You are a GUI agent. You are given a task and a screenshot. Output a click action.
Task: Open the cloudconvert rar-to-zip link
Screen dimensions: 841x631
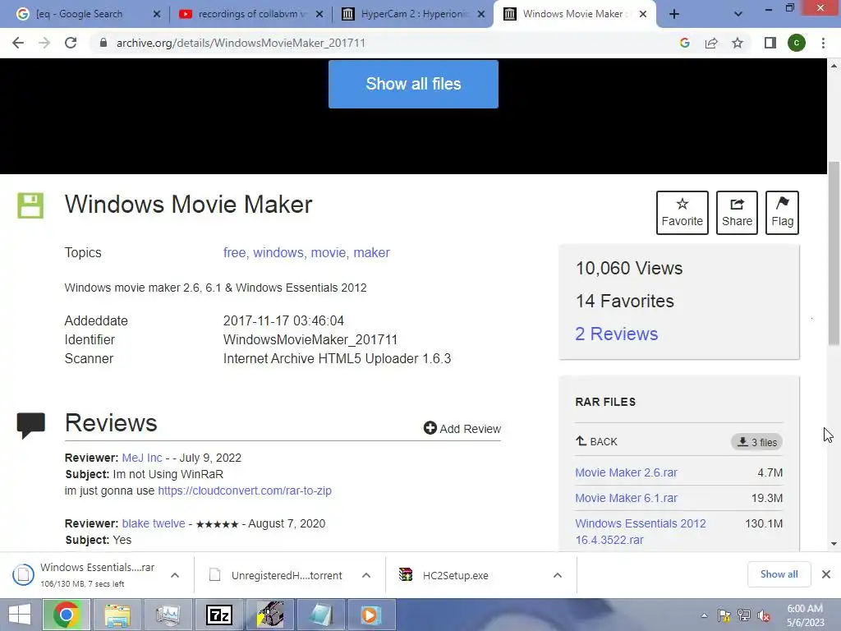245,491
